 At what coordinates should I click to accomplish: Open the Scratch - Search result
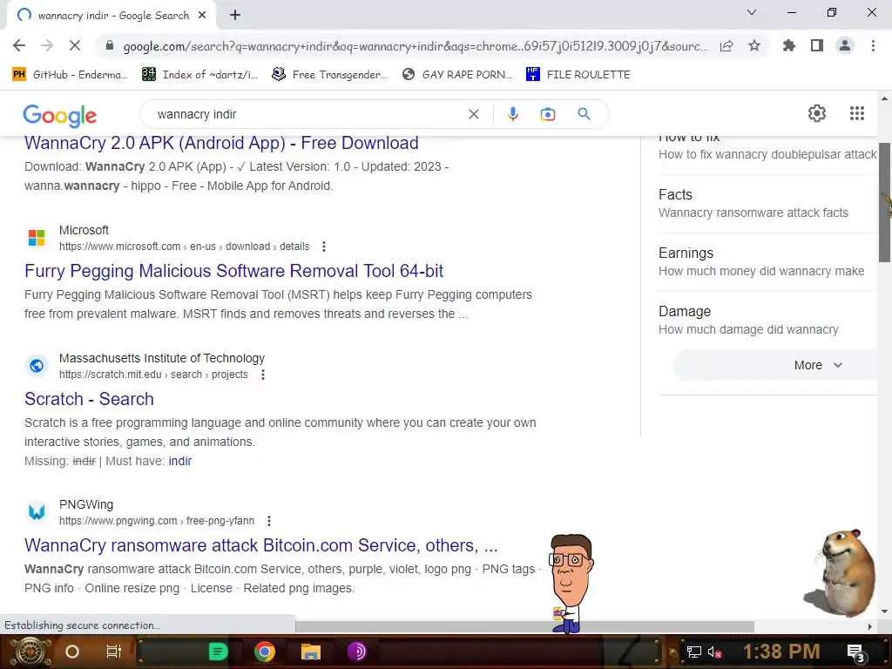coord(90,399)
